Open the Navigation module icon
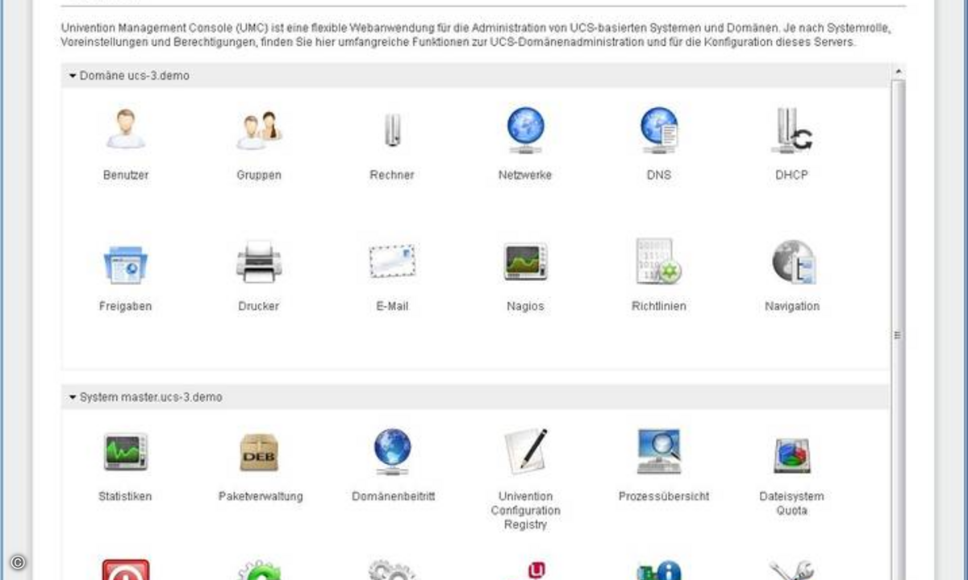Viewport: 968px width, 580px height. click(794, 262)
